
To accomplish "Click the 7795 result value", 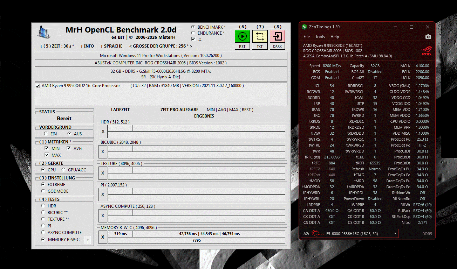I will tap(197, 240).
